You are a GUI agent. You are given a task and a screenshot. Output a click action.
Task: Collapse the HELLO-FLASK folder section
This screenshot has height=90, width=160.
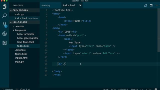pos(24,22)
